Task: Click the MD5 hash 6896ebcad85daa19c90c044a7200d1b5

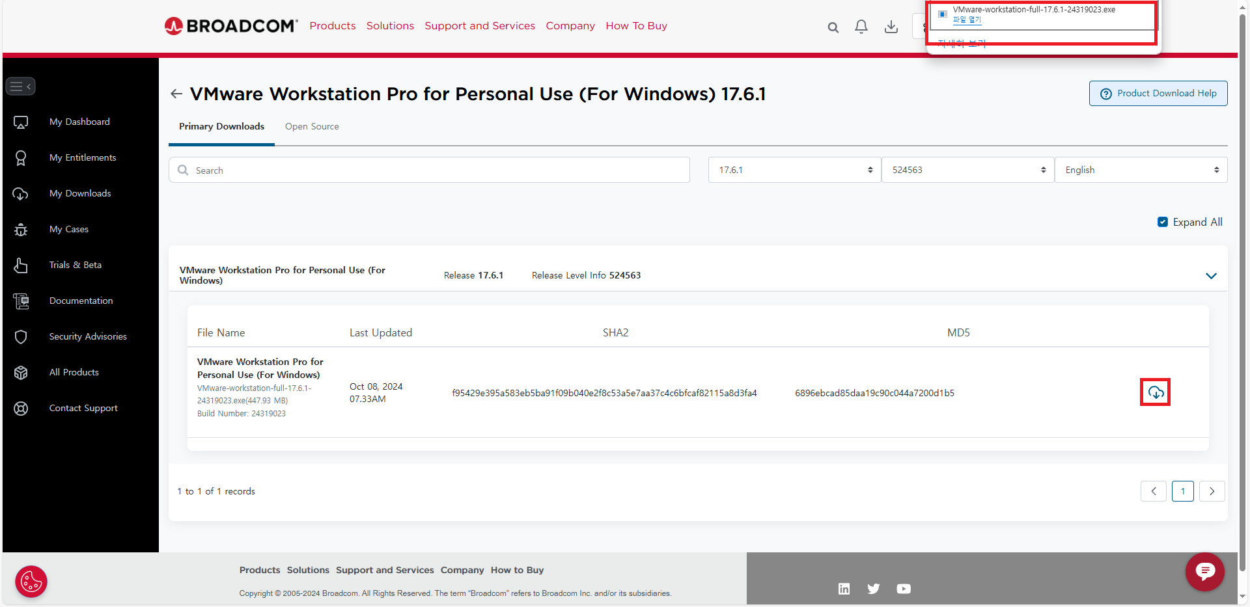Action: coord(874,393)
